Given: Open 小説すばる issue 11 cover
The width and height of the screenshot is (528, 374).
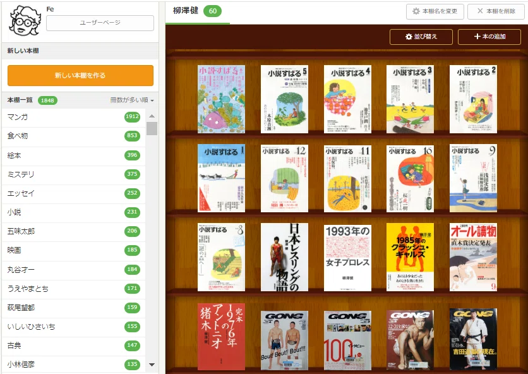Looking at the screenshot, I should point(347,179).
